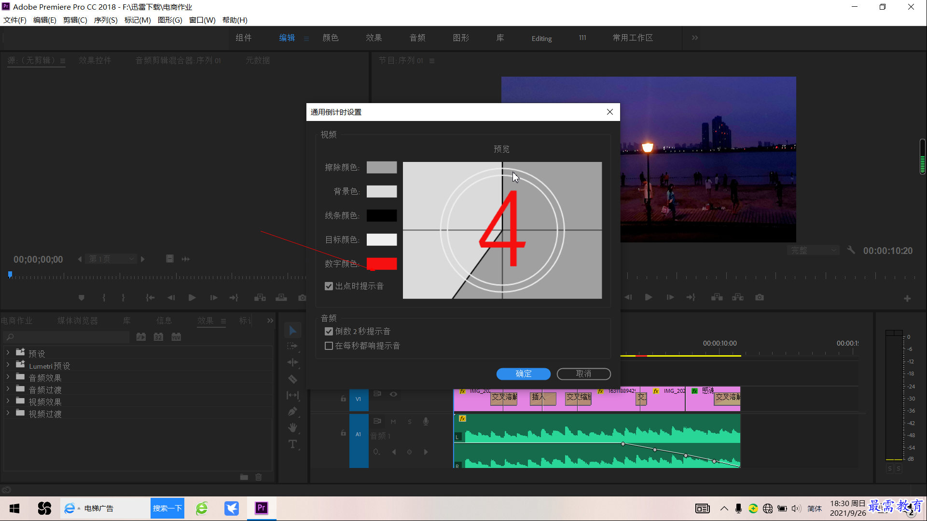Click the program monitor button editor plus icon
Viewport: 927px width, 521px height.
(x=907, y=299)
